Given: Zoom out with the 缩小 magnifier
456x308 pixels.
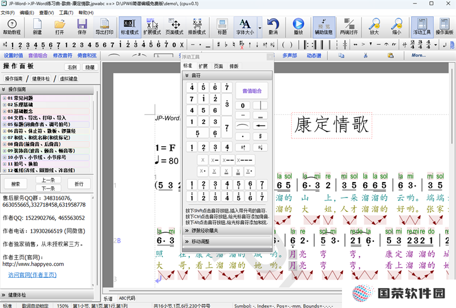Looking at the screenshot, I should (x=396, y=27).
